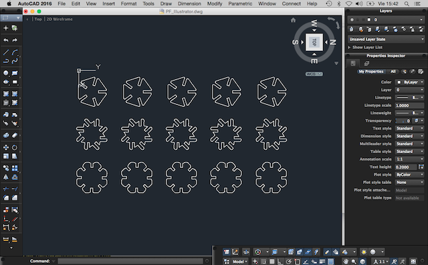428x265 pixels.
Task: Click the Undo arrow icon
Action: coord(6,40)
